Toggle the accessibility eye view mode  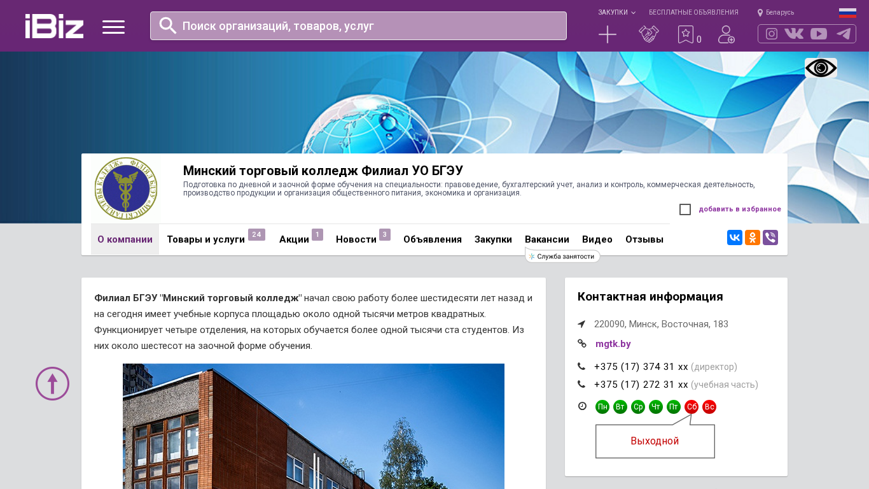[x=821, y=68]
